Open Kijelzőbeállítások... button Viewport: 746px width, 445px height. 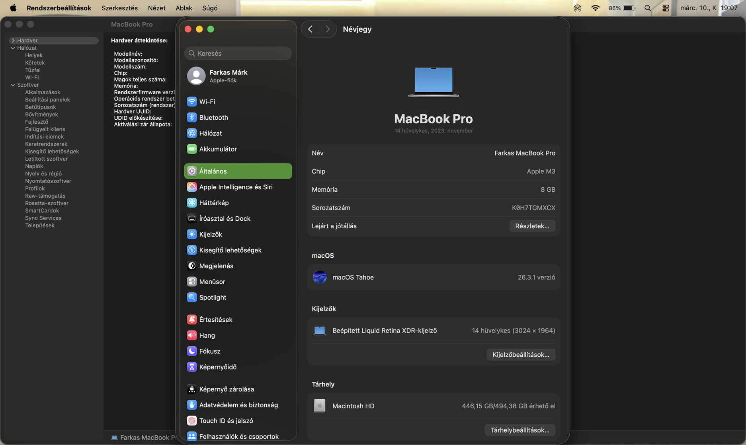521,354
